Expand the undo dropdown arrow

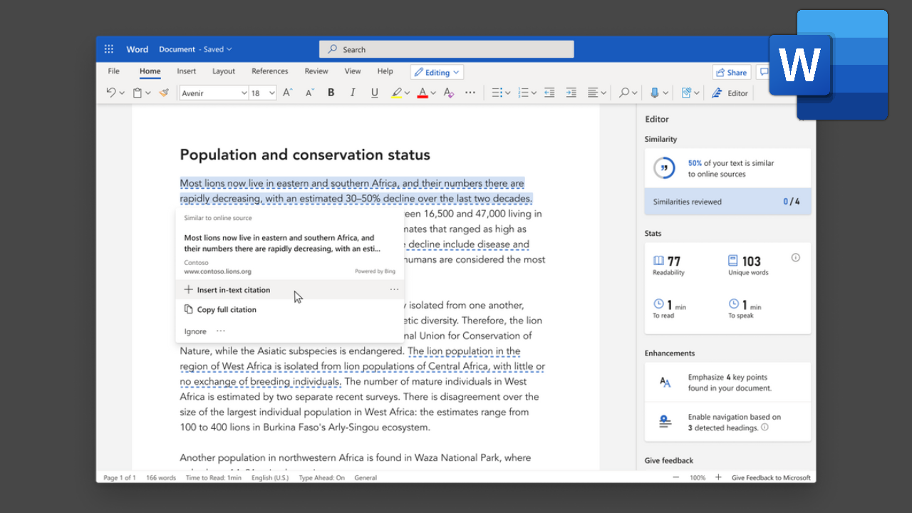(122, 93)
